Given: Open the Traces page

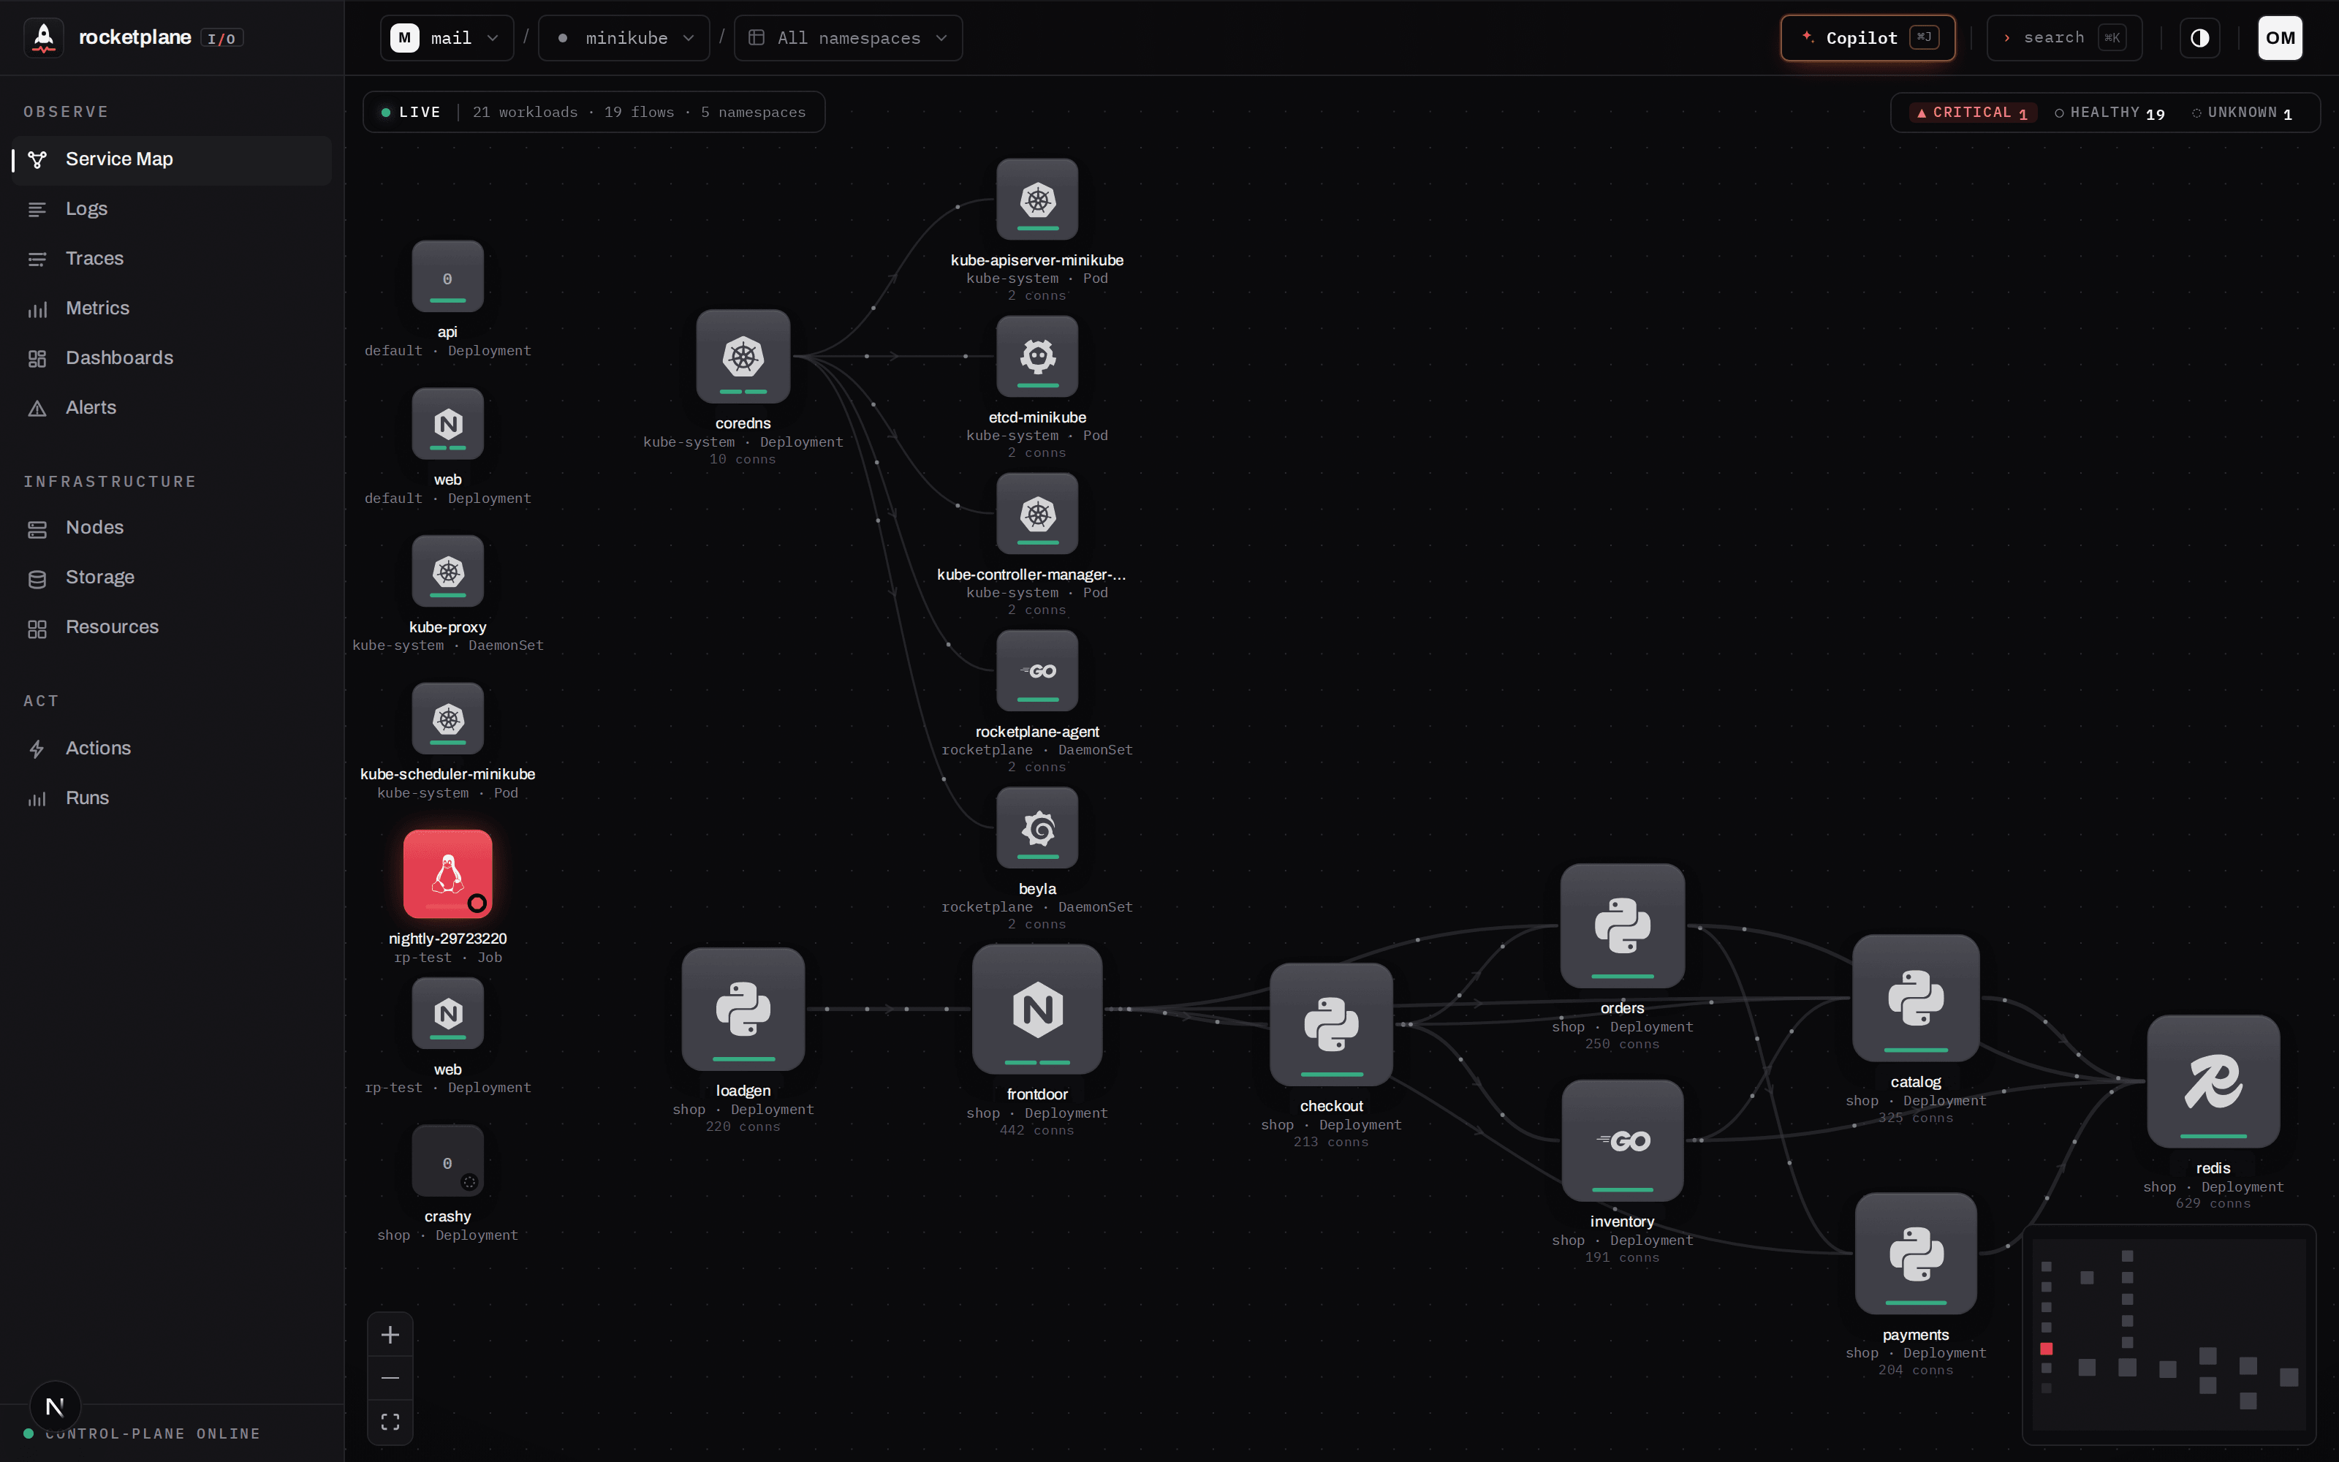Looking at the screenshot, I should (x=171, y=259).
